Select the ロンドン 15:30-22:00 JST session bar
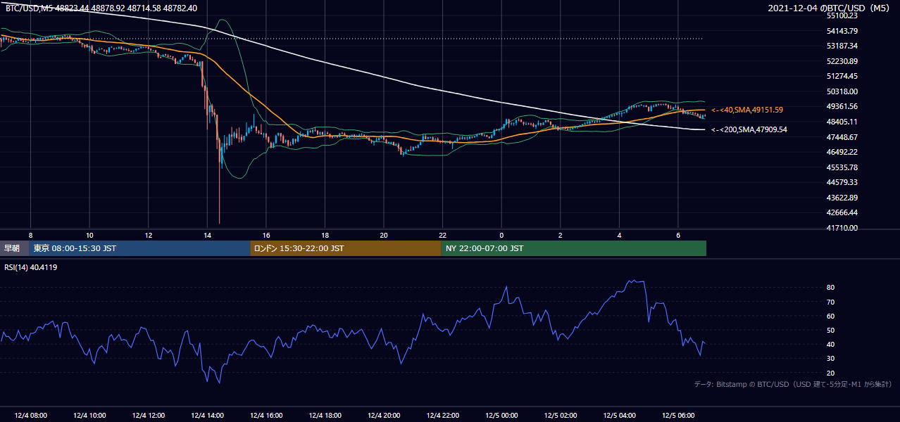This screenshot has height=422, width=900. [346, 248]
